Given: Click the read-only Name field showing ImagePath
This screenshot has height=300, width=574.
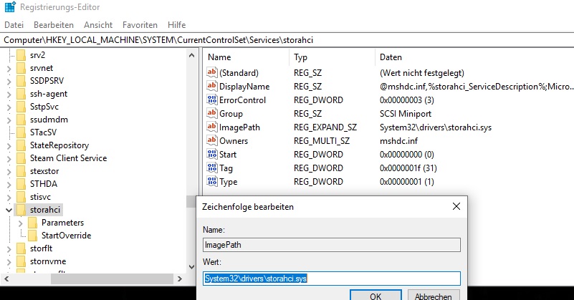Looking at the screenshot, I should point(332,245).
